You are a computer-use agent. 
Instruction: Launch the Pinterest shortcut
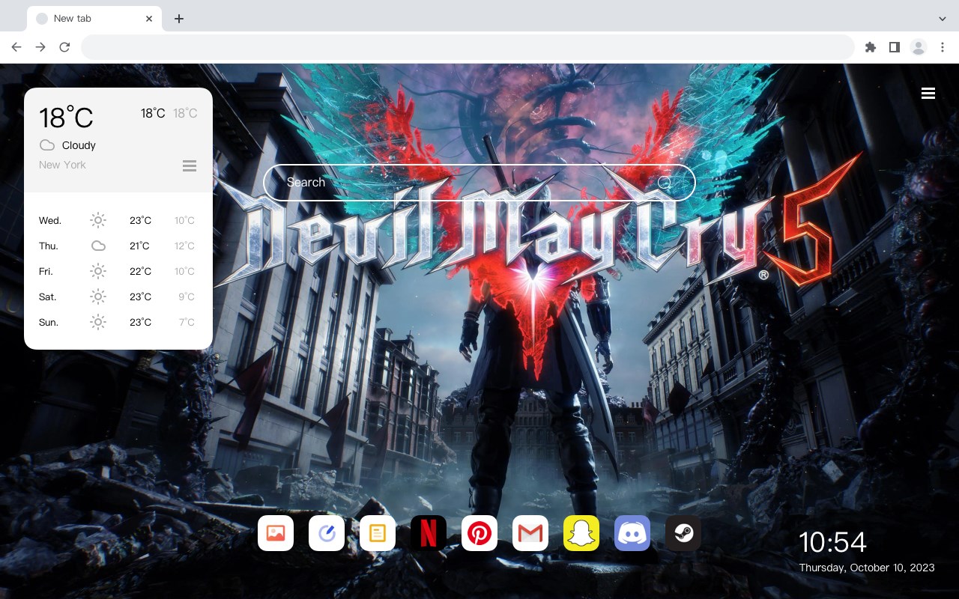[x=479, y=533]
